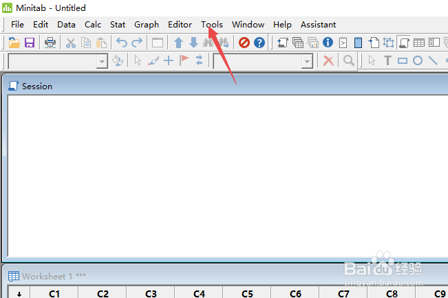Select the annotation pointer tool
448x298 pixels.
click(372, 60)
